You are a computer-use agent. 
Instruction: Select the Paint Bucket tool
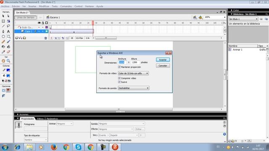[x=8, y=47]
